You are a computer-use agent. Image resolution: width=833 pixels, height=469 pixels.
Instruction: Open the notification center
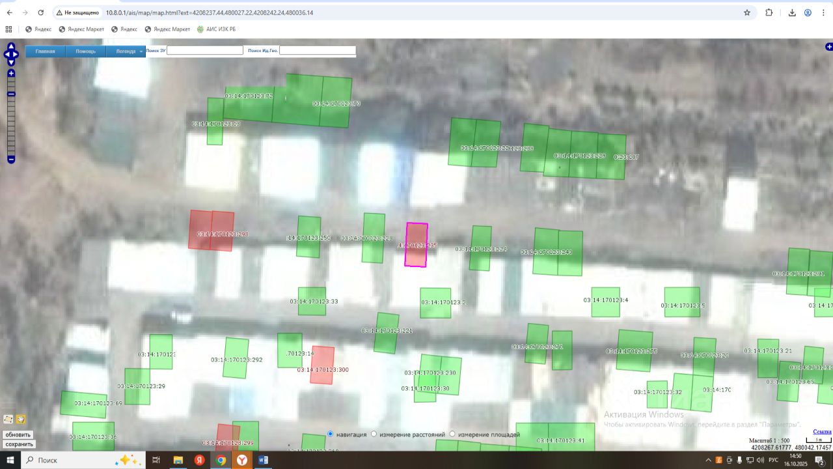[820, 460]
